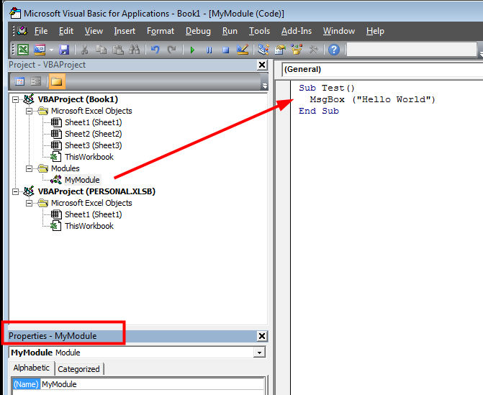483x395 pixels.
Task: Open Project Explorer toolbar icon
Action: click(x=263, y=50)
